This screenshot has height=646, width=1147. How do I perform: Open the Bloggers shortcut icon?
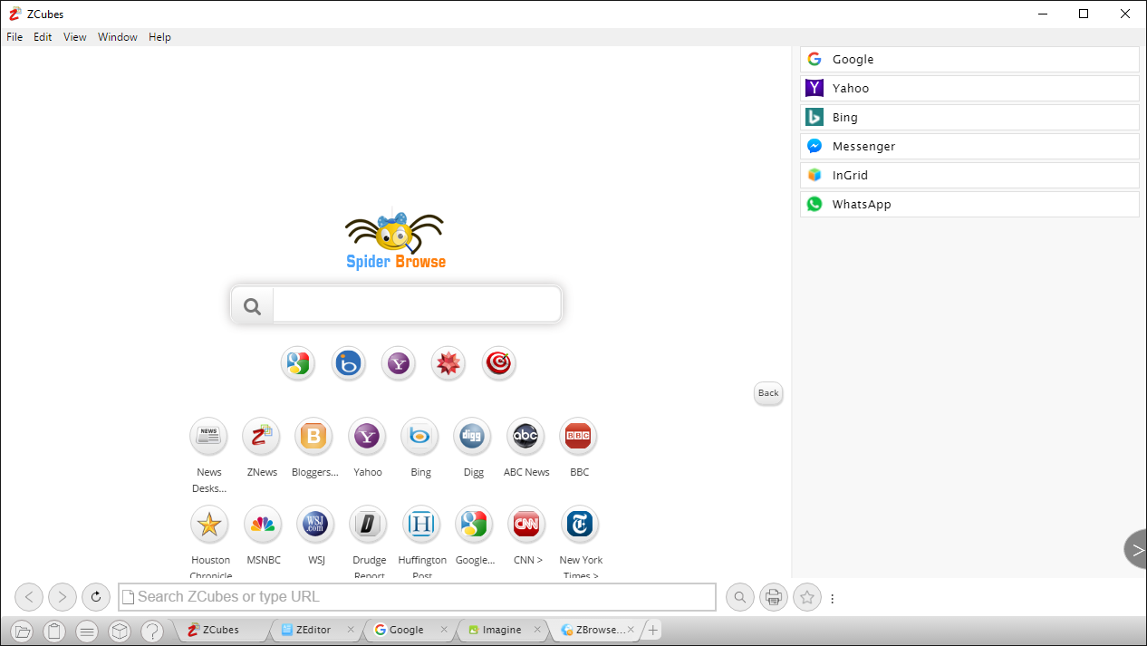pyautogui.click(x=314, y=437)
